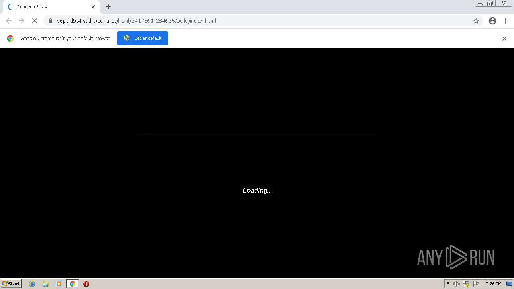Image resolution: width=514 pixels, height=289 pixels.
Task: Close the Chrome window
Action: 504,4
